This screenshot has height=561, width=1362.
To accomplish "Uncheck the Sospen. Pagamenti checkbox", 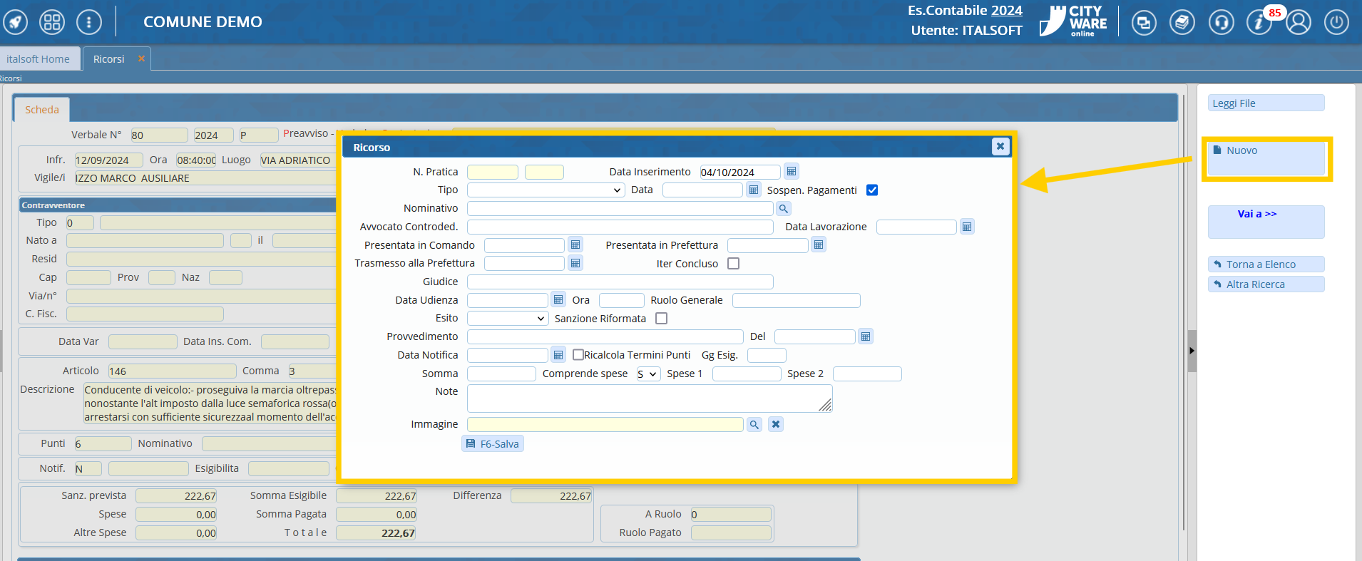I will tap(871, 190).
